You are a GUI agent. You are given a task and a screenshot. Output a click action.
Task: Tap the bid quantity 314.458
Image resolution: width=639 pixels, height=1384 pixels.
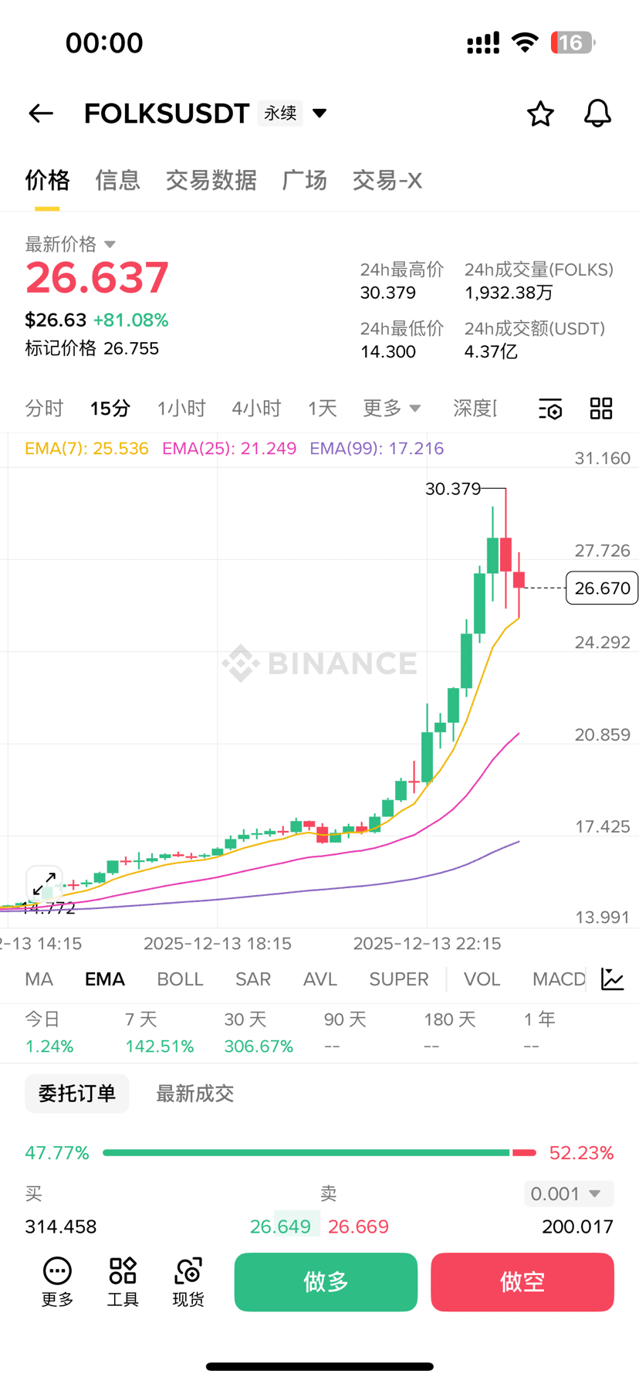click(x=61, y=1226)
